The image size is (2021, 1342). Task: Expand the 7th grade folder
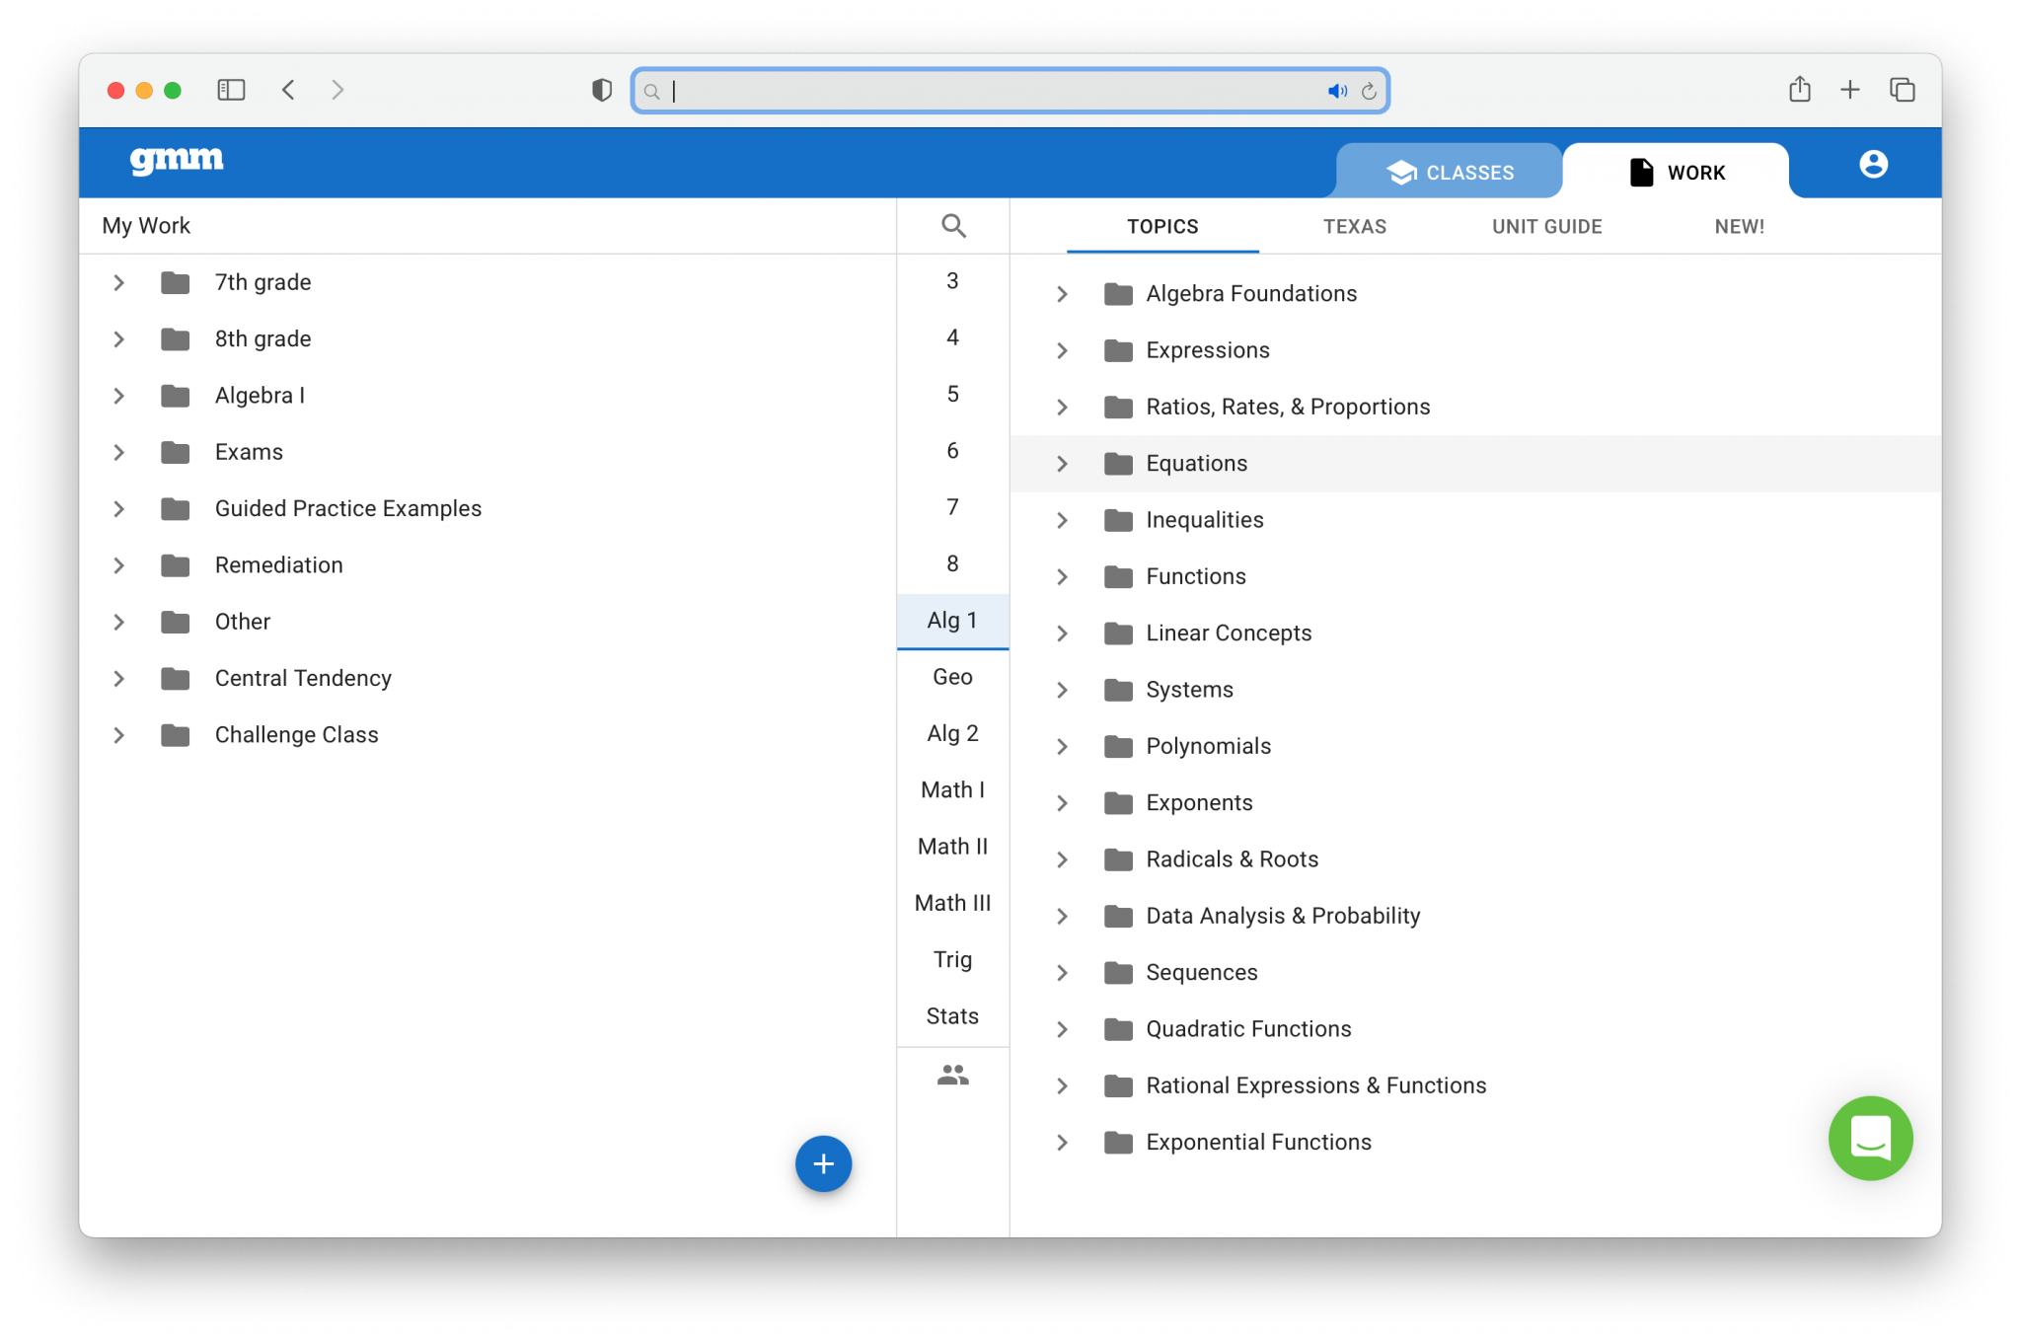click(x=119, y=283)
